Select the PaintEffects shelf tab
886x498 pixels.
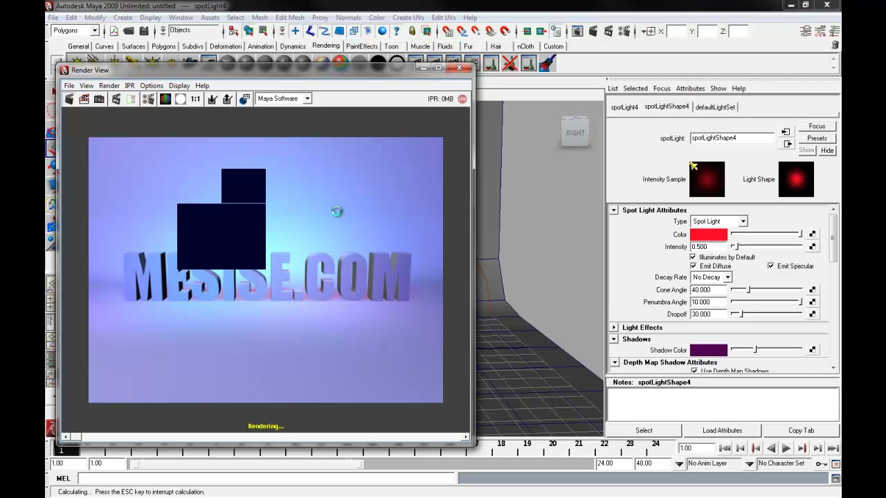pos(362,46)
